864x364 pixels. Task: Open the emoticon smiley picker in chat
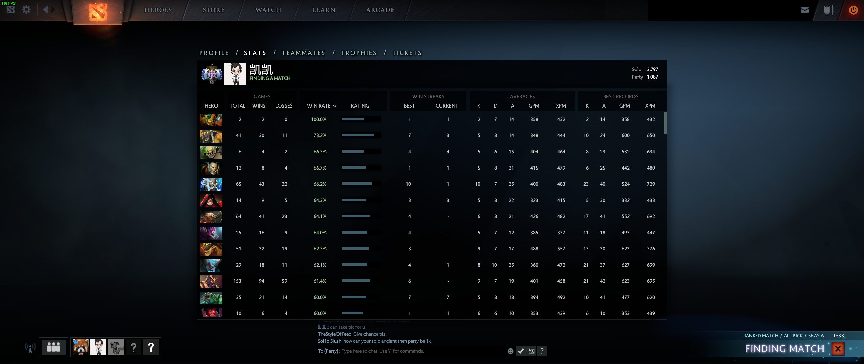coord(511,351)
